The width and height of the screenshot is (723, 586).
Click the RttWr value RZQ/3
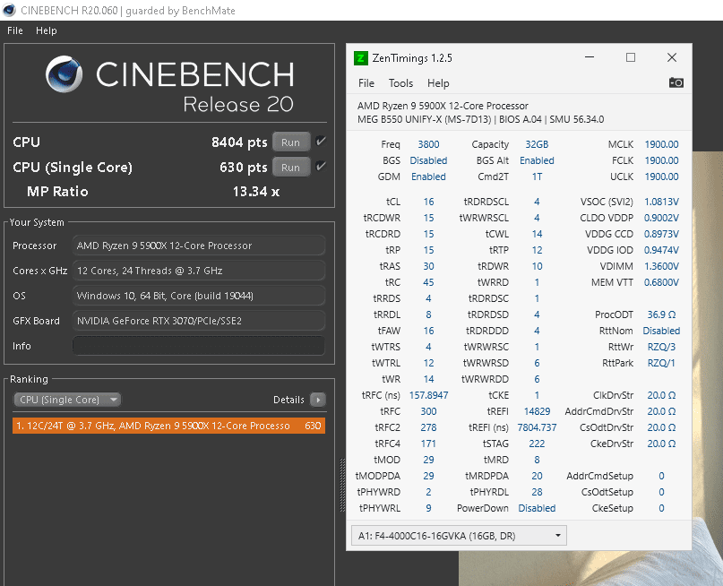point(661,347)
